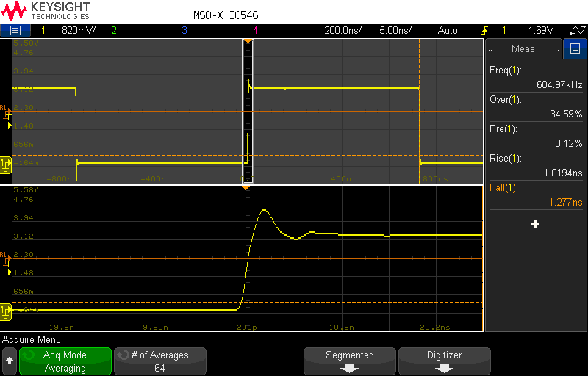The width and height of the screenshot is (588, 376).
Task: Click the back arrow softkey in Acquire Menu
Action: pyautogui.click(x=10, y=361)
